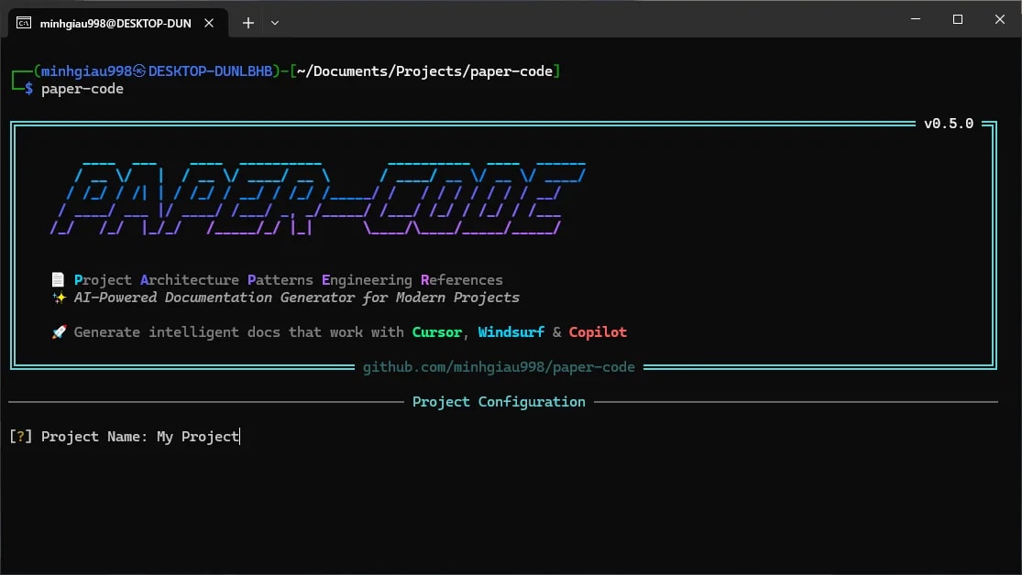This screenshot has width=1022, height=575.
Task: Click inside the My Project name input
Action: coord(198,436)
